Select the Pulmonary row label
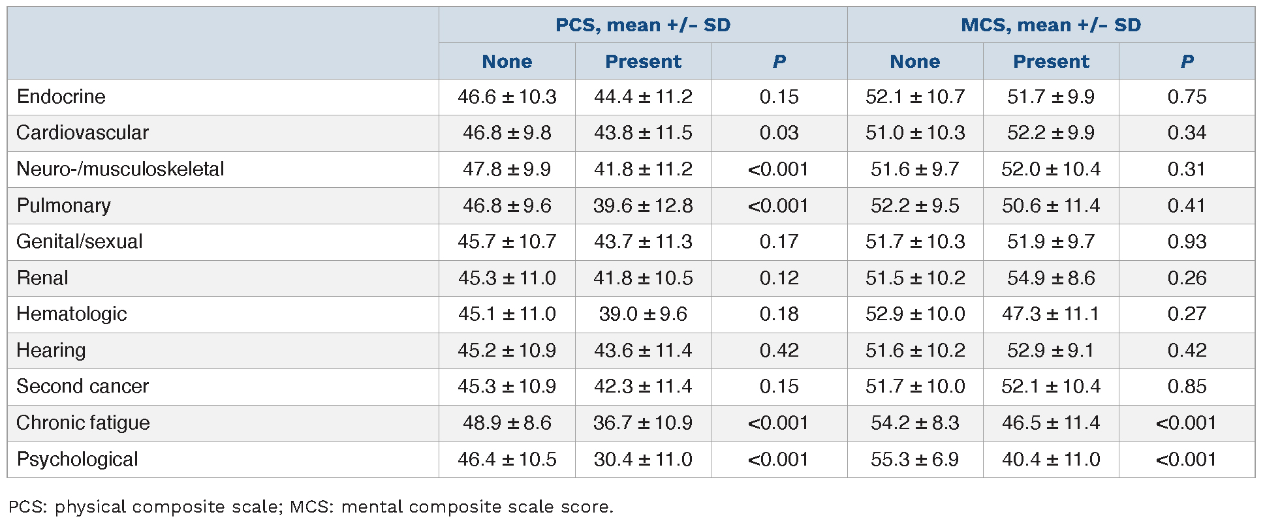 64,206
